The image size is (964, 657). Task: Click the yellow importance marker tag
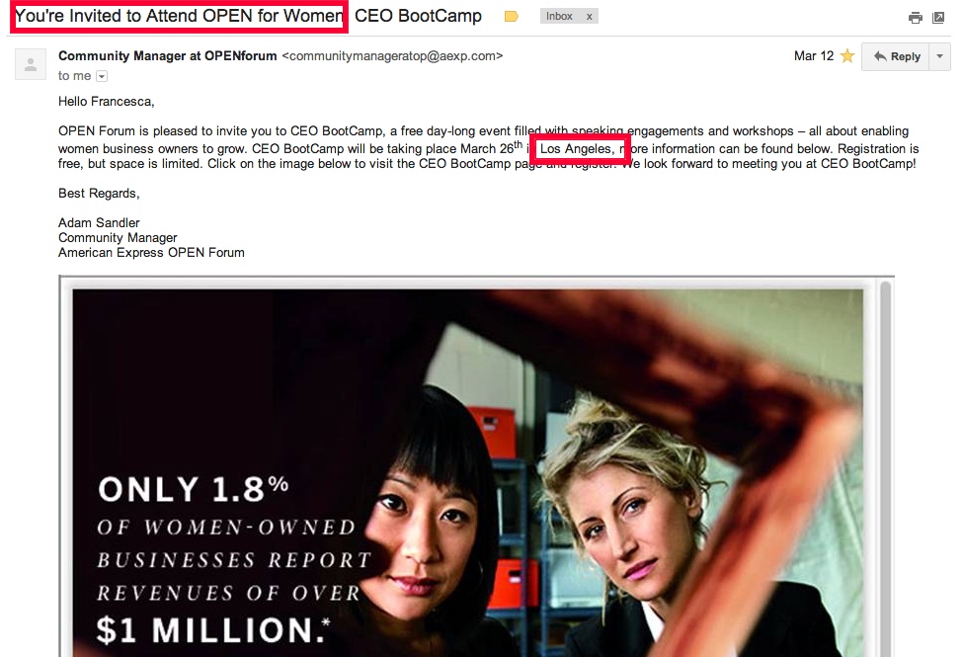click(x=511, y=17)
